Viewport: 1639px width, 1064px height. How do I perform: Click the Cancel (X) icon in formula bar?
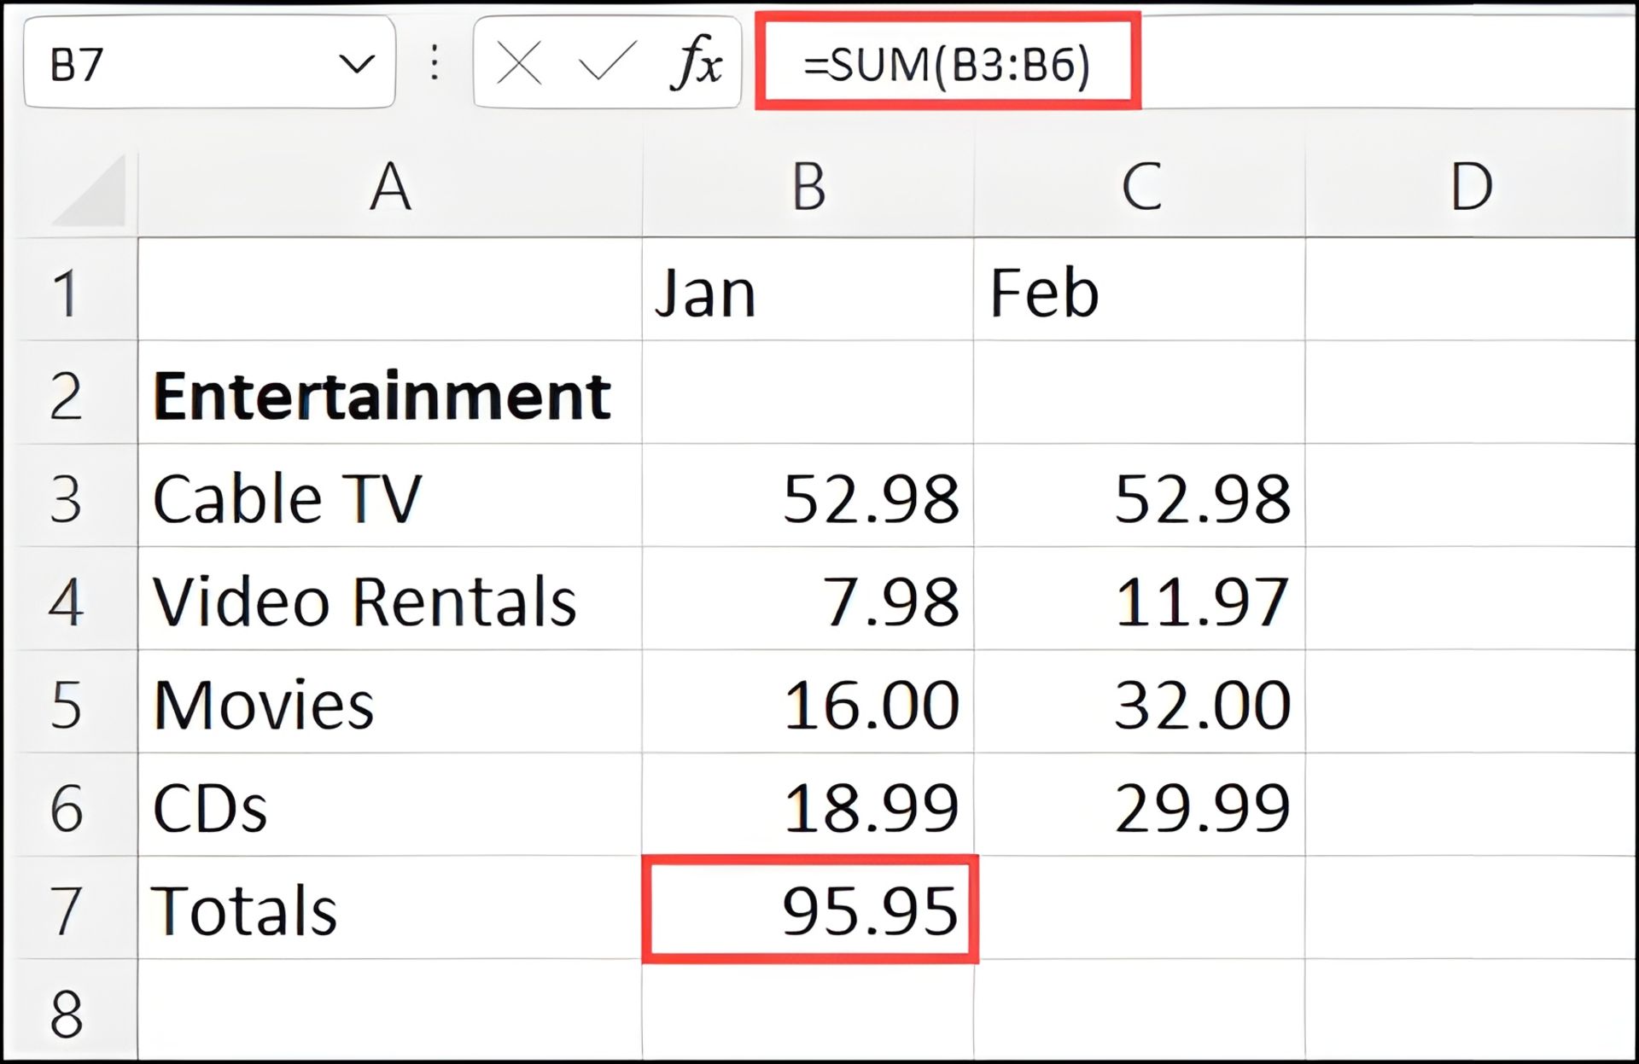(x=519, y=64)
